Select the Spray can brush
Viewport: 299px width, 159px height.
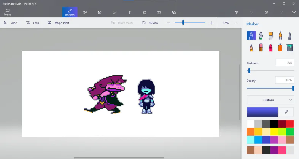(280, 48)
